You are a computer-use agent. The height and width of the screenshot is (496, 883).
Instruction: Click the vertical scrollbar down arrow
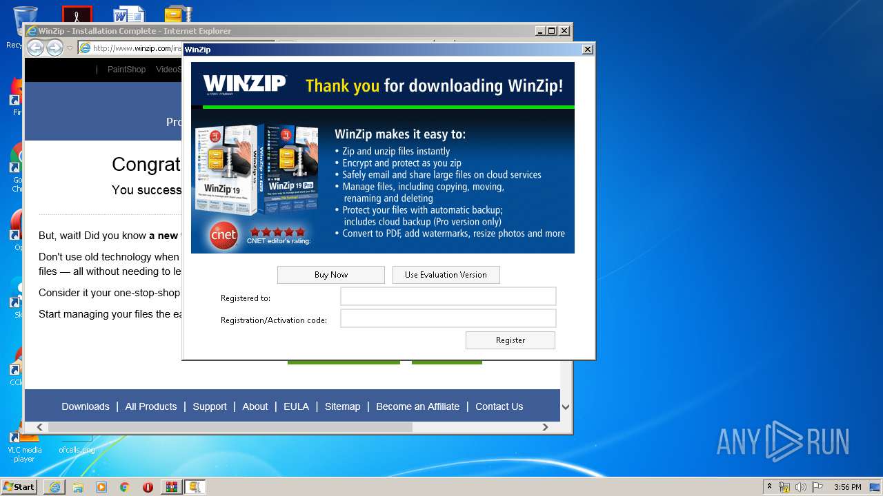(x=566, y=407)
